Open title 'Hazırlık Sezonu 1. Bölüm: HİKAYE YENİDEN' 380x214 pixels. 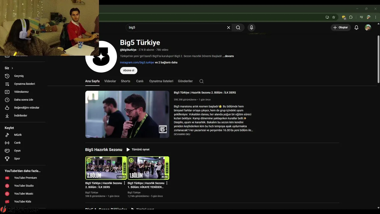tap(145, 185)
